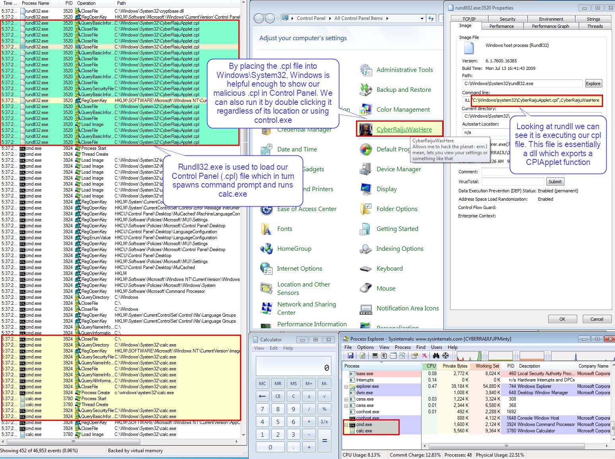Screen dimensions: 615x459
Task: Click OK in rundll32 Properties dialog
Action: (562, 319)
